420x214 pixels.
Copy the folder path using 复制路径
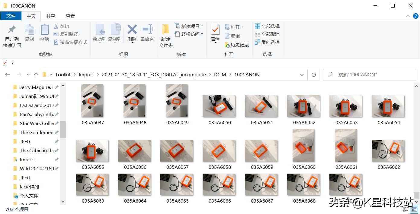click(x=68, y=34)
